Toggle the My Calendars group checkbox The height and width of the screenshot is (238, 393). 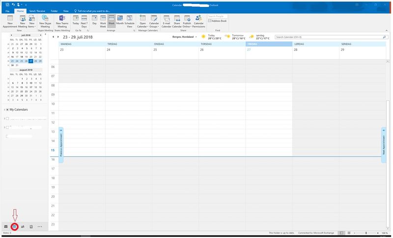point(7,109)
